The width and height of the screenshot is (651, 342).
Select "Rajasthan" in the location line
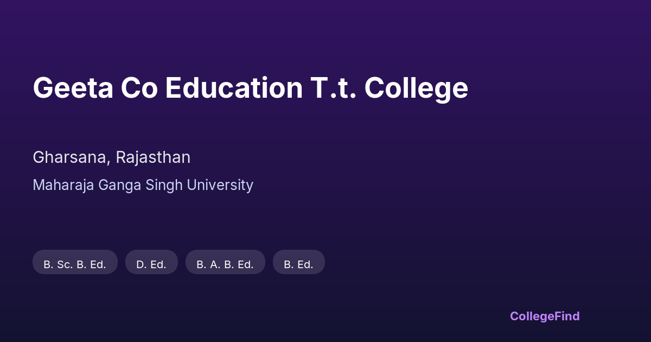(x=153, y=157)
